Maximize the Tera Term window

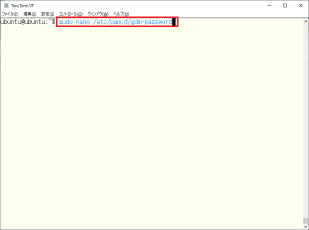pyautogui.click(x=285, y=5)
